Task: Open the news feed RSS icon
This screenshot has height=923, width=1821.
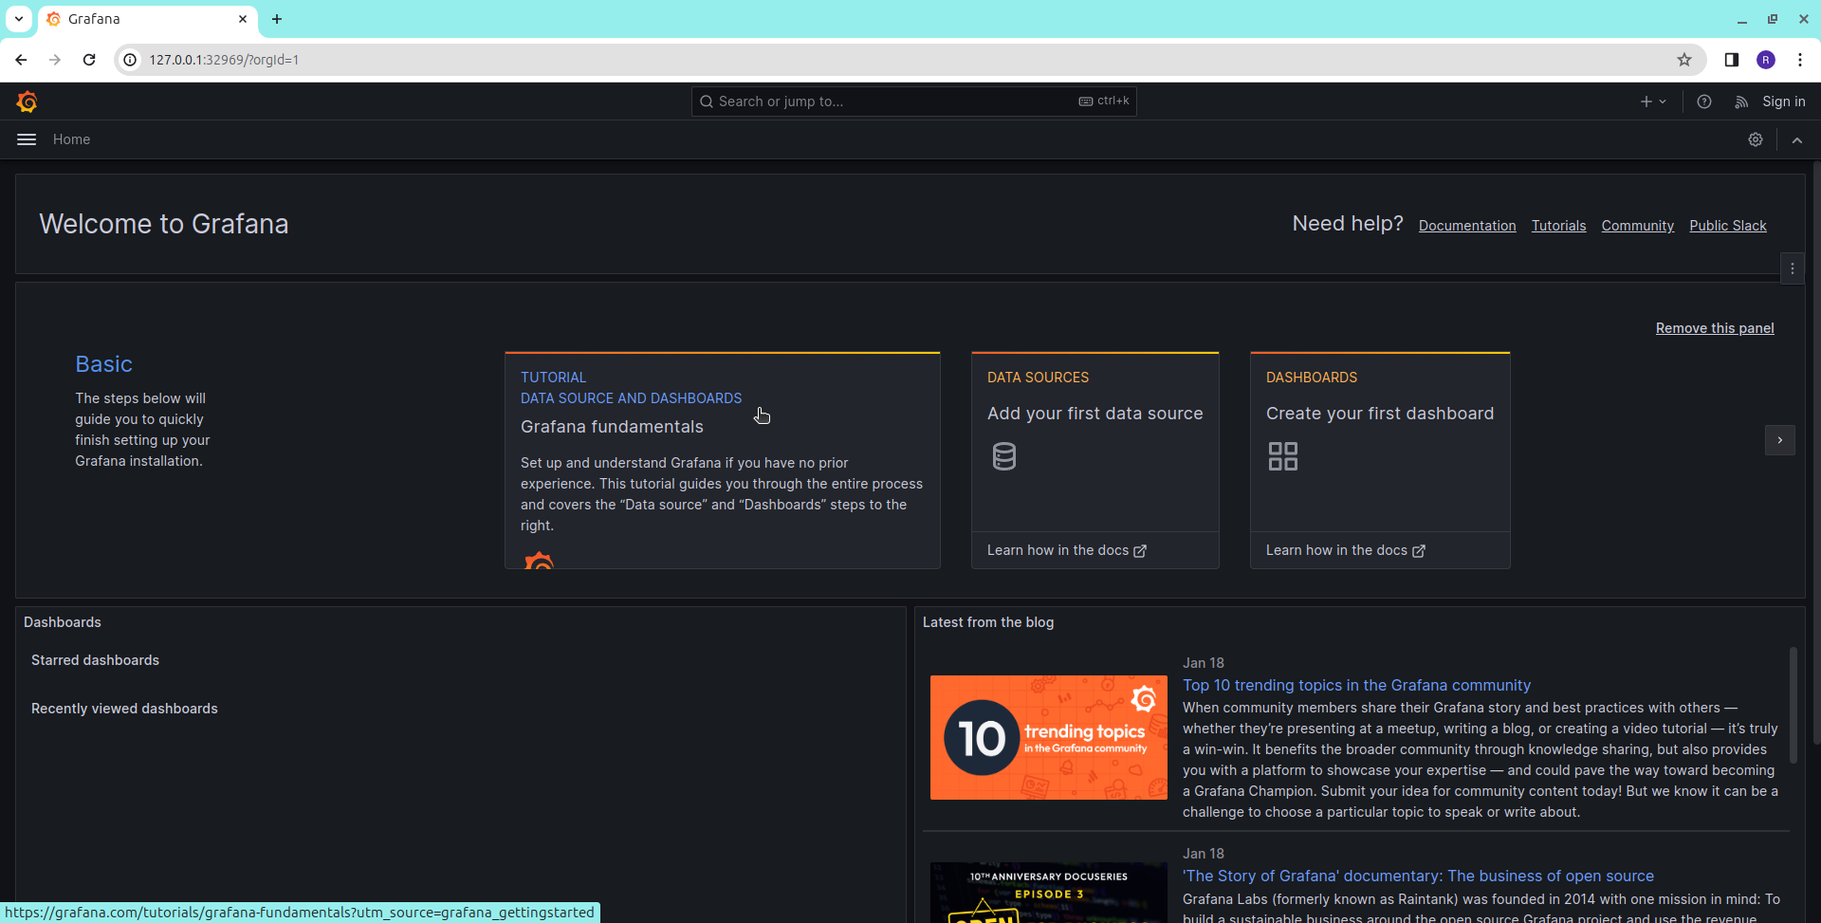Action: [1741, 102]
